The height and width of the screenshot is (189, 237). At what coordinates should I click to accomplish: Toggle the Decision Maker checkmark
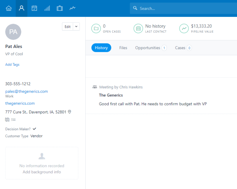pyautogui.click(x=35, y=129)
